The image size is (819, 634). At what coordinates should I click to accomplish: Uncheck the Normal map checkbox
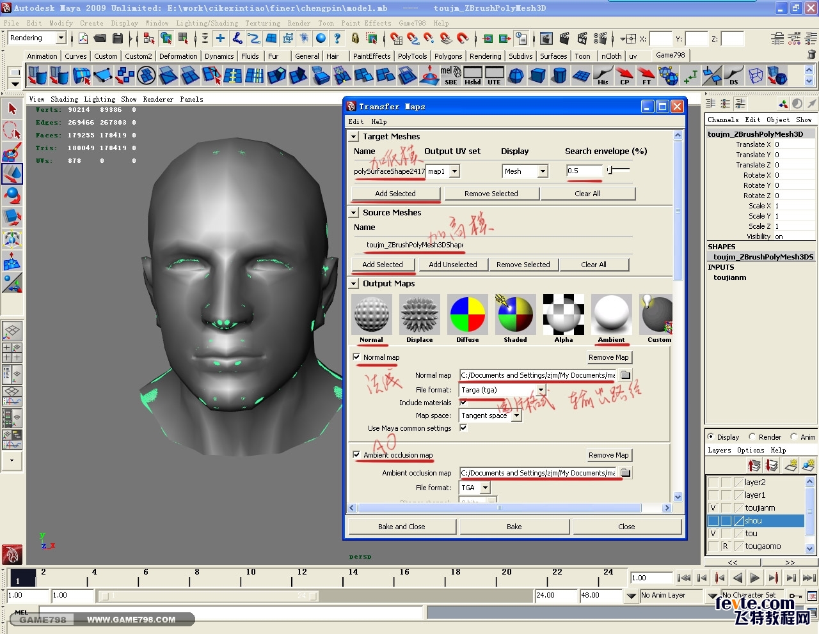pyautogui.click(x=356, y=357)
